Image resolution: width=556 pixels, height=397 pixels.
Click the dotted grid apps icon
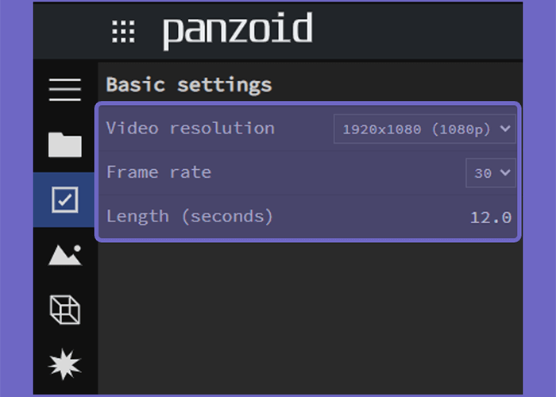[x=123, y=32]
